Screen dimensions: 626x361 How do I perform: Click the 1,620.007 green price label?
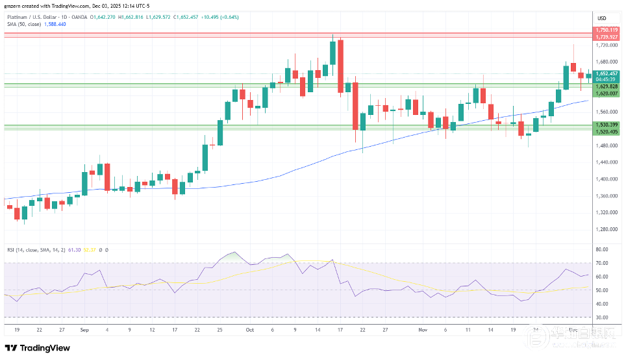tap(606, 93)
